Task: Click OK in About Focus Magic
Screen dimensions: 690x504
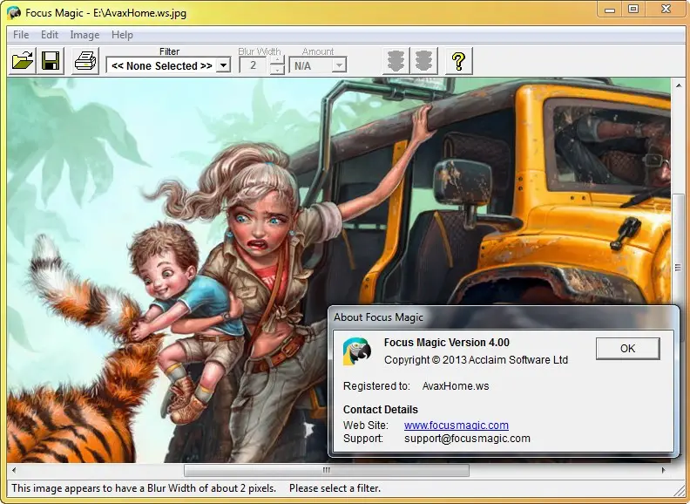Action: pos(627,349)
